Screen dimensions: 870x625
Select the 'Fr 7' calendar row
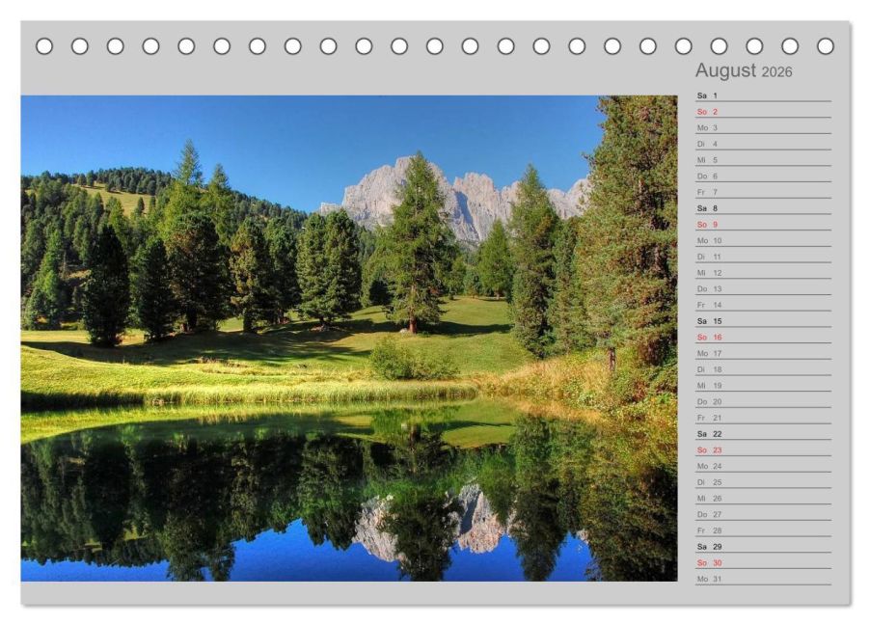point(764,192)
